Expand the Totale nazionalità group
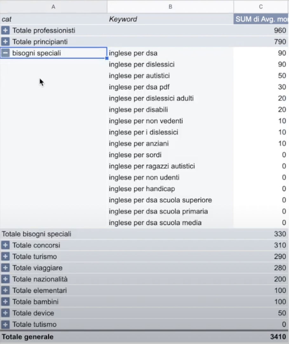This screenshot has width=289, height=344. point(6,279)
